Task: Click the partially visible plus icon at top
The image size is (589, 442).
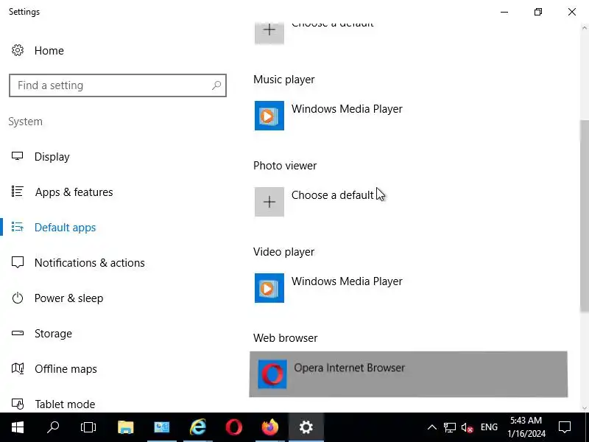Action: pos(269,33)
